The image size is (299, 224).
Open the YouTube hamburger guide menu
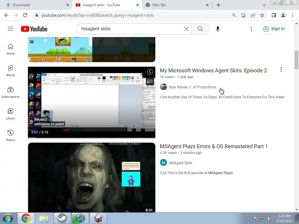[x=11, y=29]
